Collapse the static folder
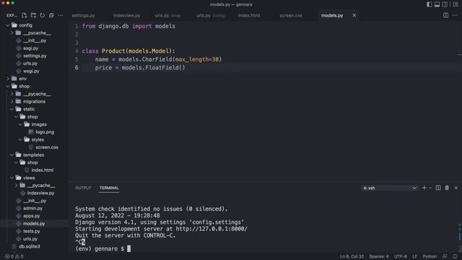 tap(12, 109)
